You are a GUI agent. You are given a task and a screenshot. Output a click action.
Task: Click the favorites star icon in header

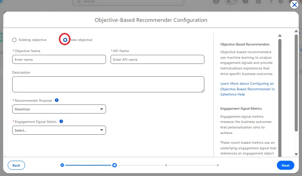(x=229, y=2)
